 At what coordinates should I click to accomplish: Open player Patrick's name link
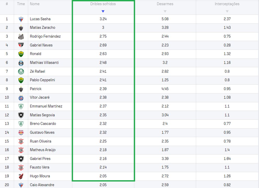[36, 89]
